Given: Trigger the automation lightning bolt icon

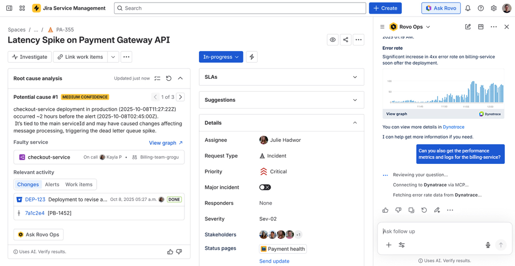Looking at the screenshot, I should [x=252, y=57].
